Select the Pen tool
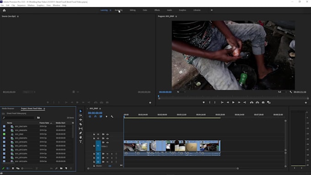Screen dimensions: 311x175 point(80,133)
